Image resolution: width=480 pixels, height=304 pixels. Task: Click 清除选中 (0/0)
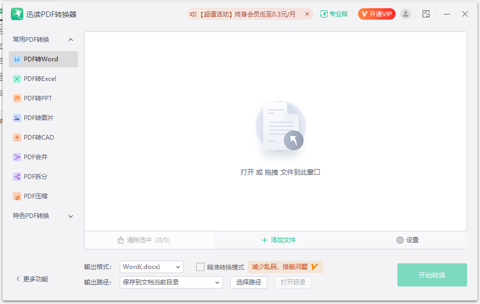(x=143, y=240)
